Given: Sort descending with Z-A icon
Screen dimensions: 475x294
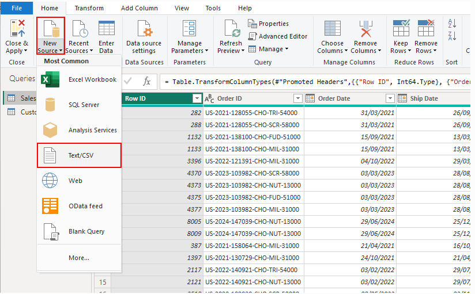Looking at the screenshot, I should coord(452,36).
